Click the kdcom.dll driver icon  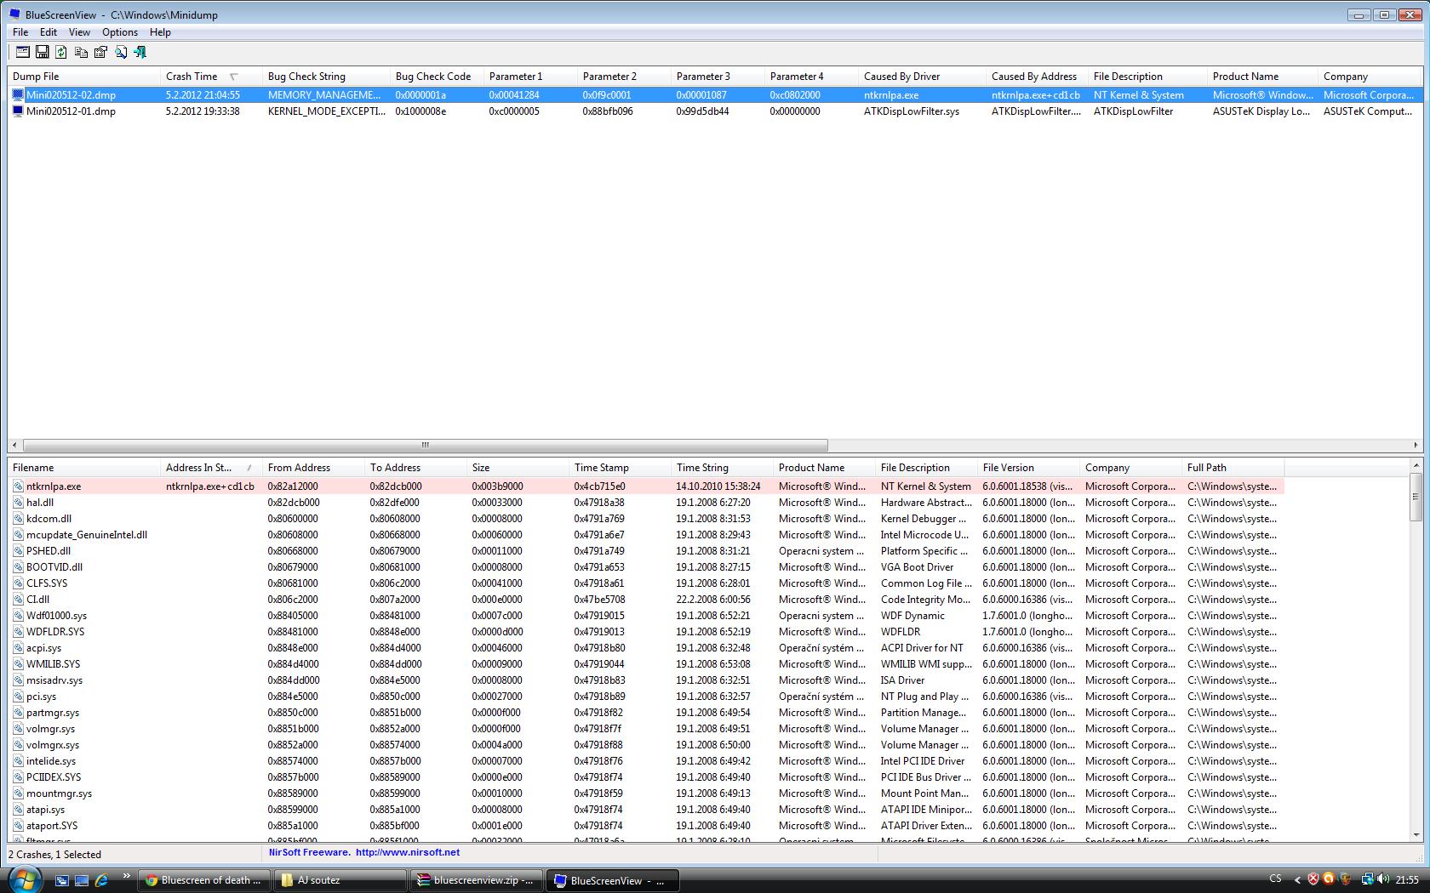click(x=18, y=519)
